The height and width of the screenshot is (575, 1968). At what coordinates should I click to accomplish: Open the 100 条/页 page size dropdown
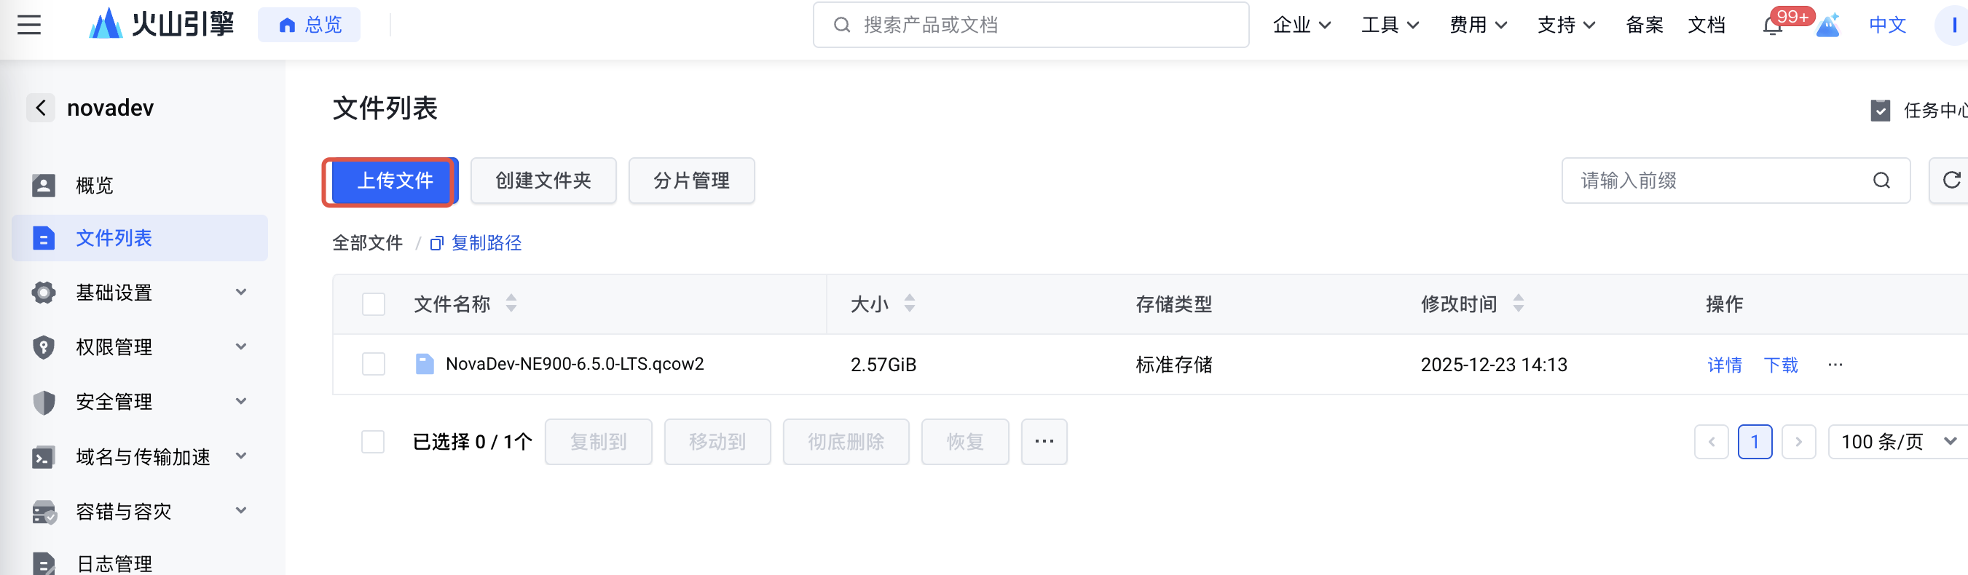[1898, 442]
